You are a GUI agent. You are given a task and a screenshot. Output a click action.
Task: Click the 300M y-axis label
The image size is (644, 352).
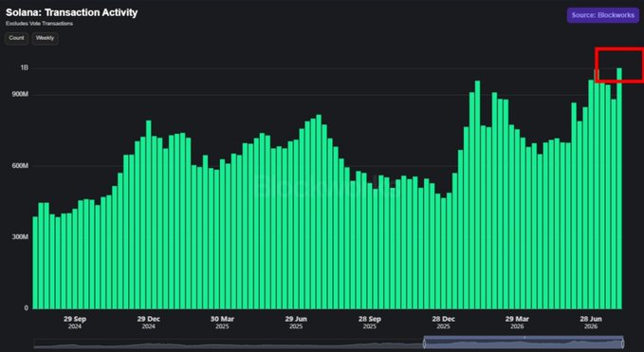(x=21, y=237)
